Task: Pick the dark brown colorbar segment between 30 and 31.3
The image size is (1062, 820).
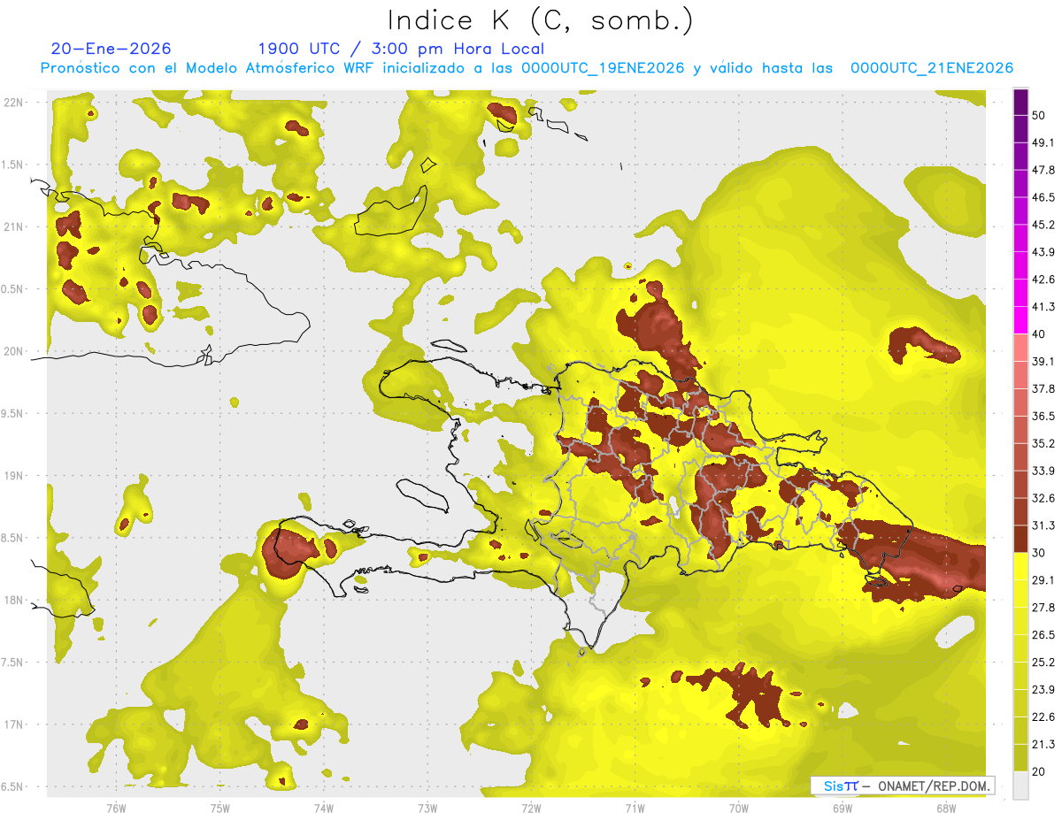Action: coord(1020,540)
